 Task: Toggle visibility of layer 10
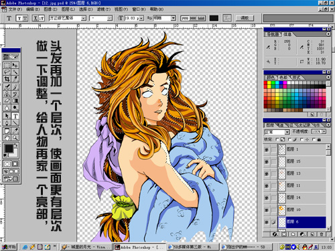click(x=267, y=210)
